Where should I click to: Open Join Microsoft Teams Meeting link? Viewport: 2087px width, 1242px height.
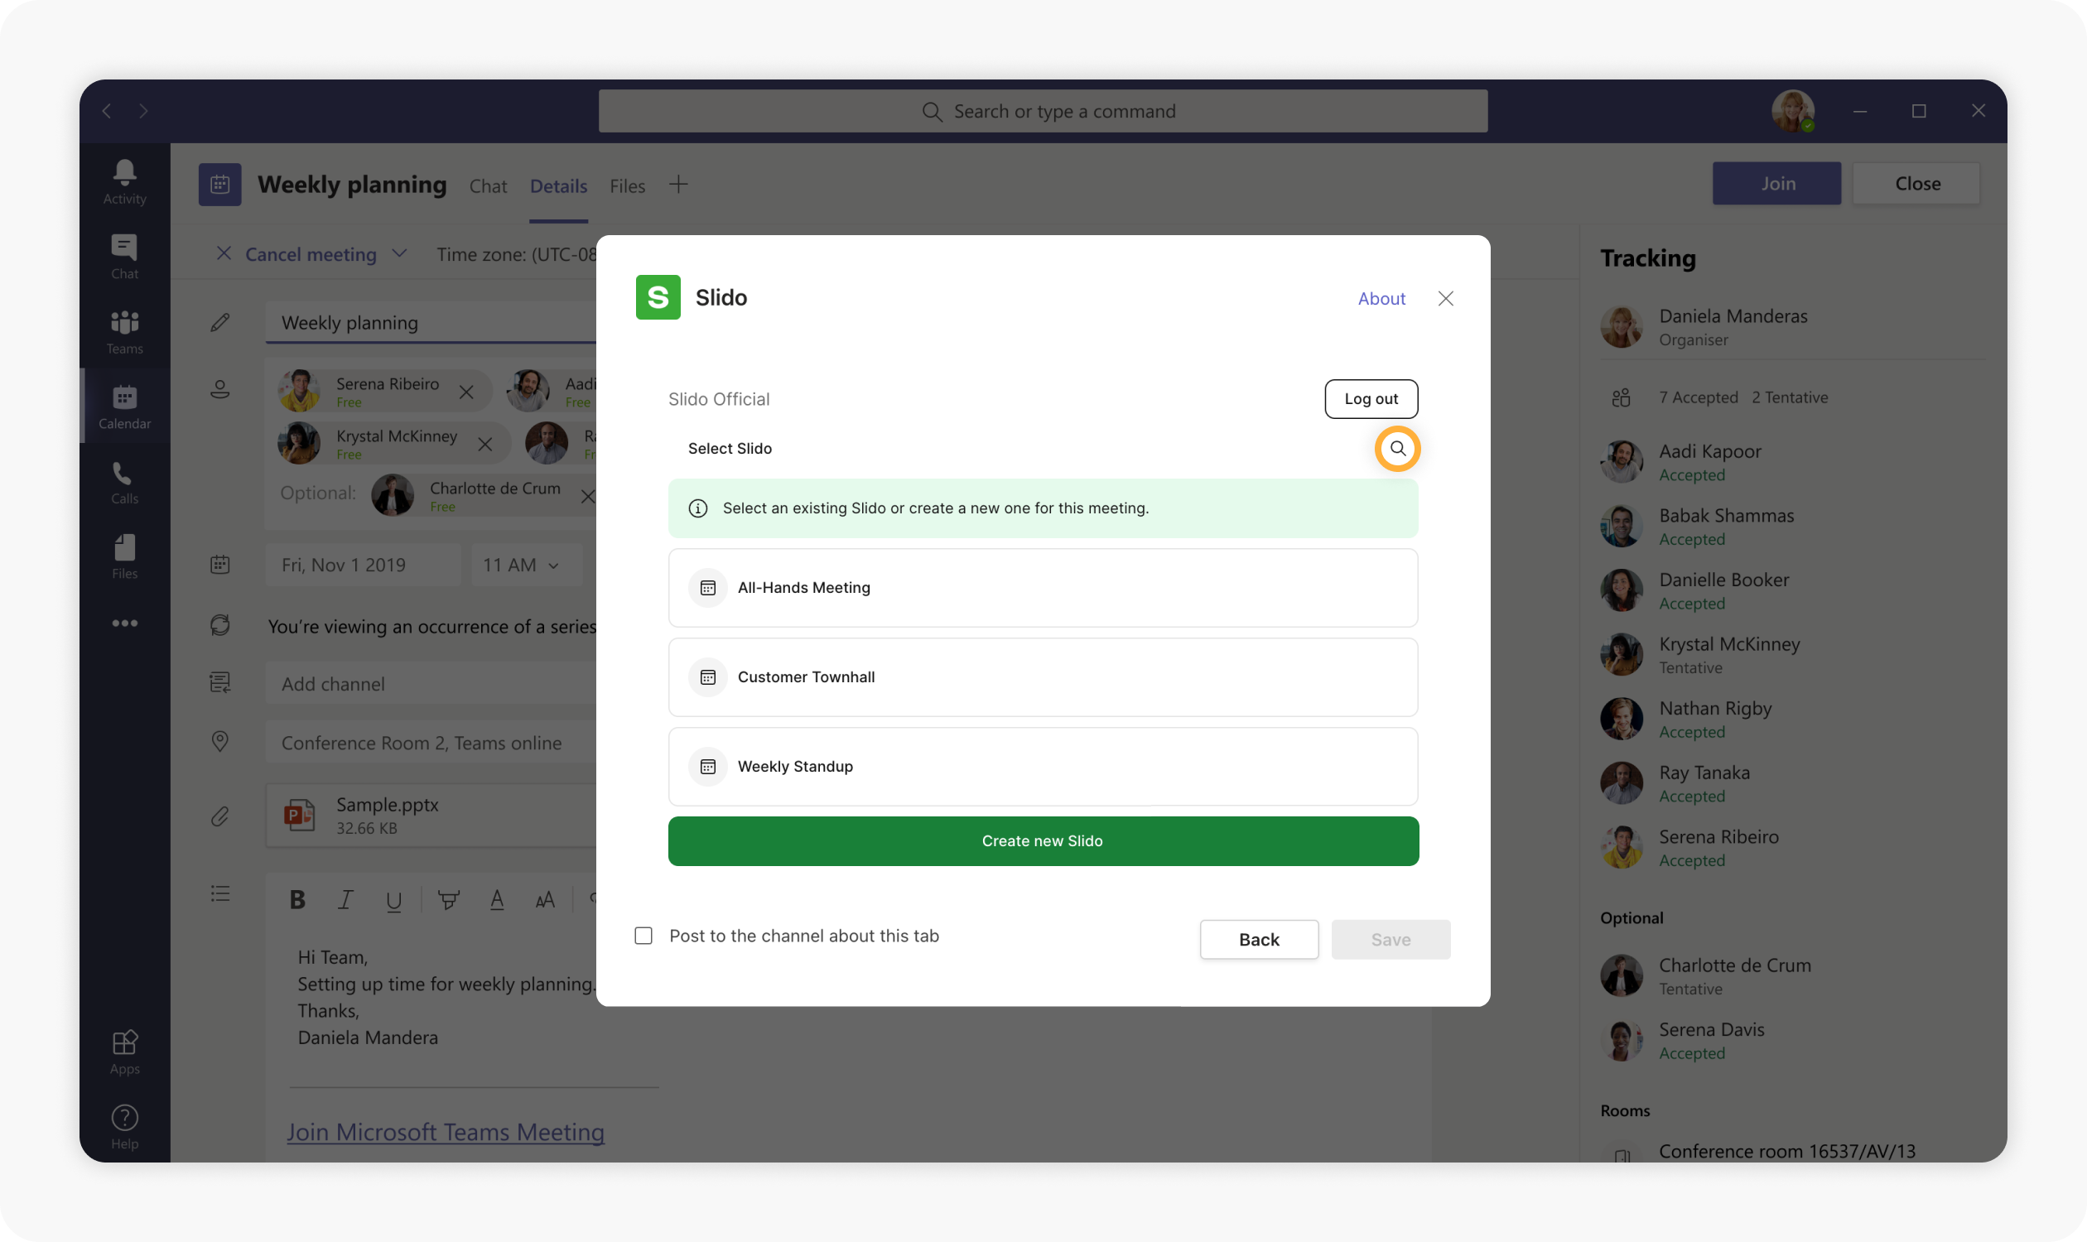coord(446,1132)
